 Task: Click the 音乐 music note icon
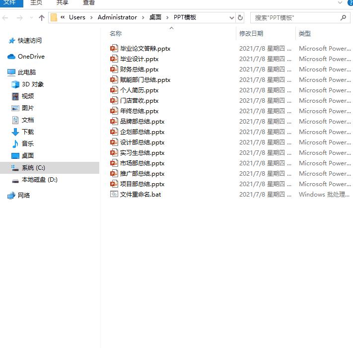point(15,144)
